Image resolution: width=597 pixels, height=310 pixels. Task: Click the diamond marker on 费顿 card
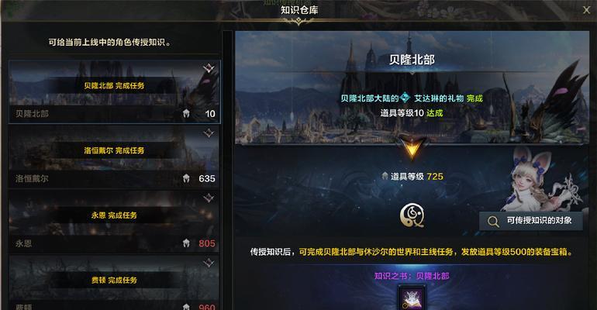[x=209, y=263]
